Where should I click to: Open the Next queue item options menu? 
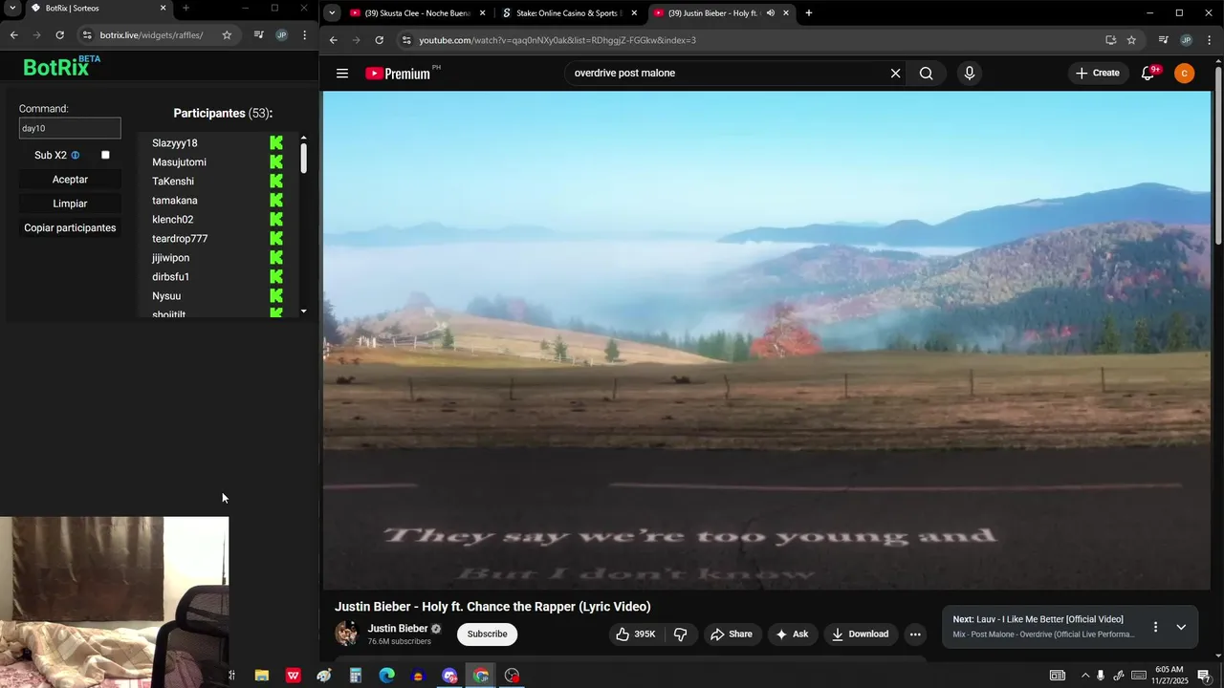coord(1155,627)
